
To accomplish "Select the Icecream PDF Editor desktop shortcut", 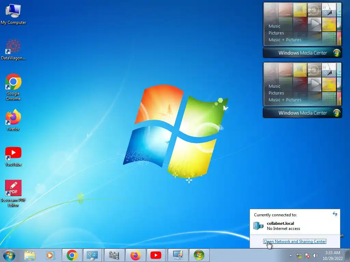I will point(13,193).
